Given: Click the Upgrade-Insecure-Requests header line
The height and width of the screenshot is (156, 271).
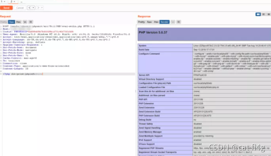Looking at the screenshot, I should [x=22, y=45].
